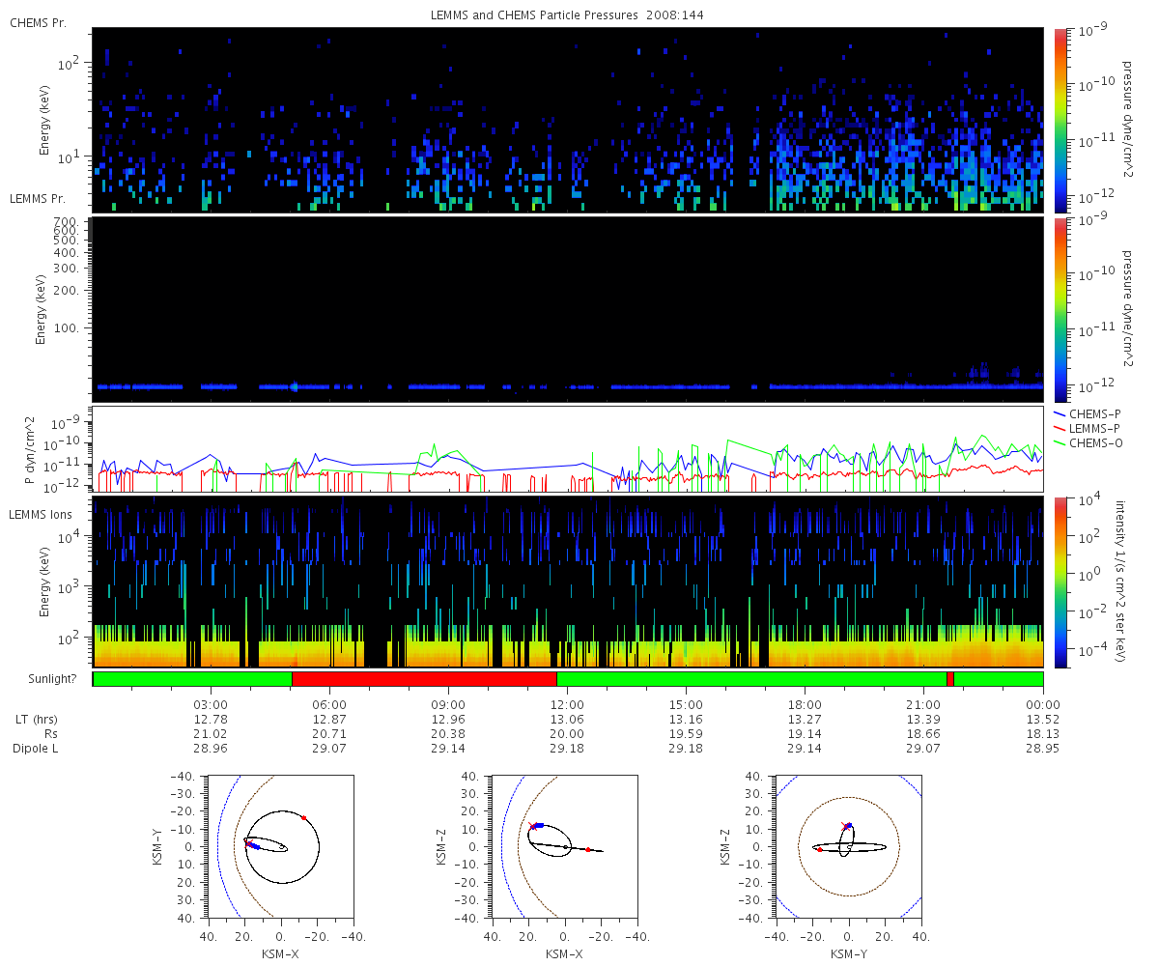Viewport: 1159px width, 966px height.
Task: Click the KSM-X versus KSM-Z orbit plot
Action: pos(564,847)
